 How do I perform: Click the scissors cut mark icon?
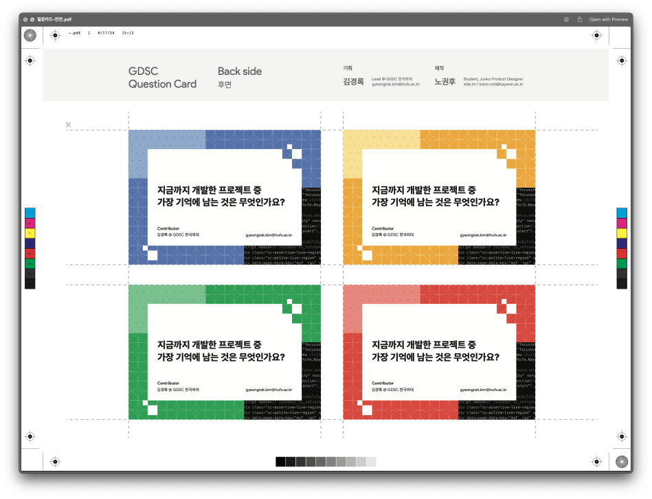pos(69,124)
